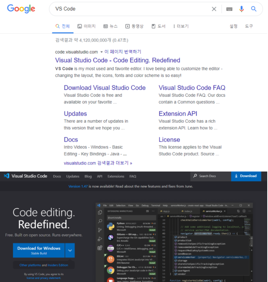The height and width of the screenshot is (282, 268).
Task: Open Blog in the VS Code site navbar
Action: tap(88, 177)
